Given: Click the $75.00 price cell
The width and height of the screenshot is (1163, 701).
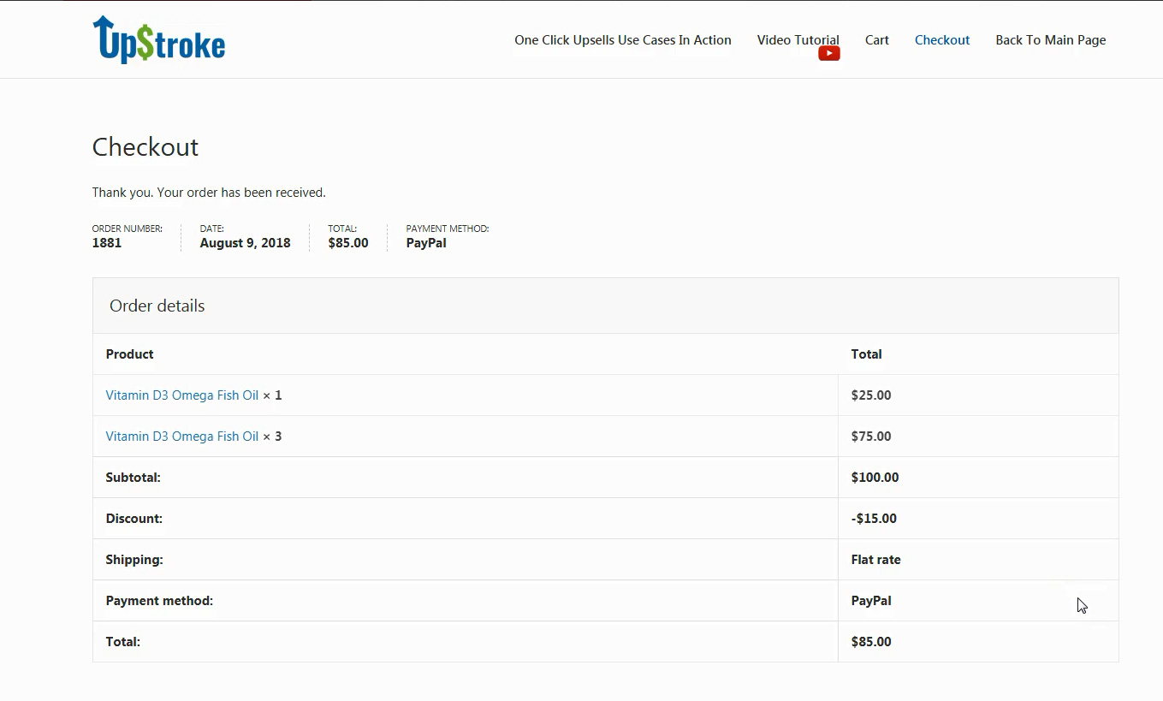Looking at the screenshot, I should point(871,437).
